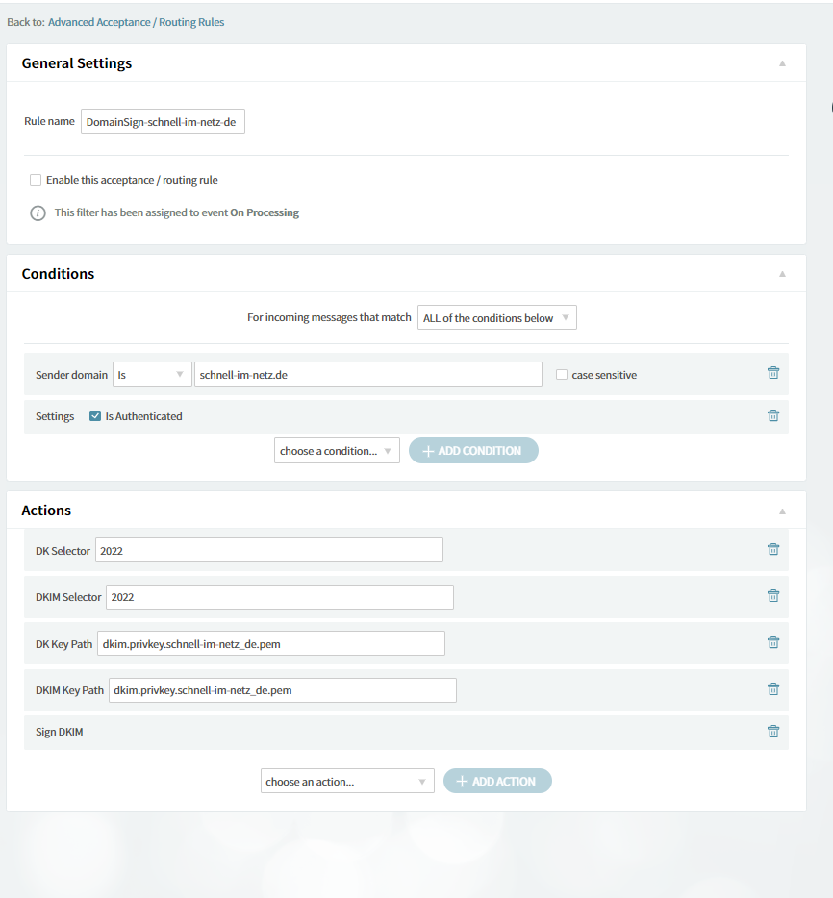This screenshot has height=898, width=833.
Task: Toggle the case sensitive checkbox
Action: [x=562, y=375]
